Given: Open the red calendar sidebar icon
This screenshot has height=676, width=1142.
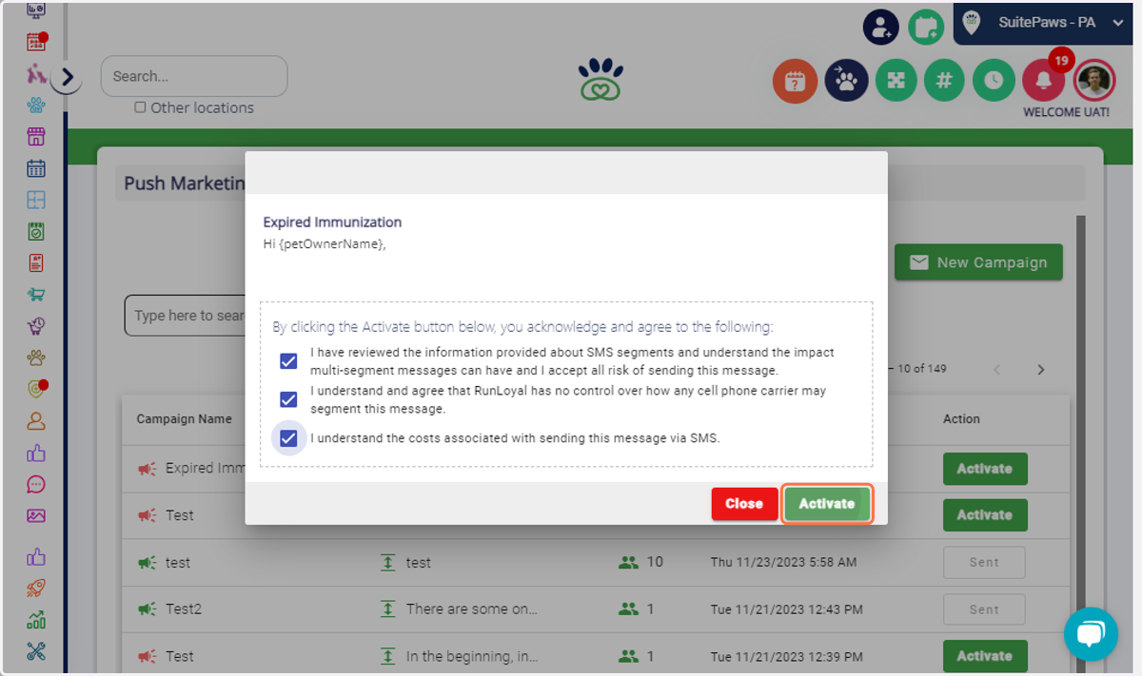Looking at the screenshot, I should (36, 42).
